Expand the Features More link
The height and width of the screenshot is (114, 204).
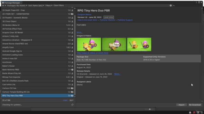point(80,32)
